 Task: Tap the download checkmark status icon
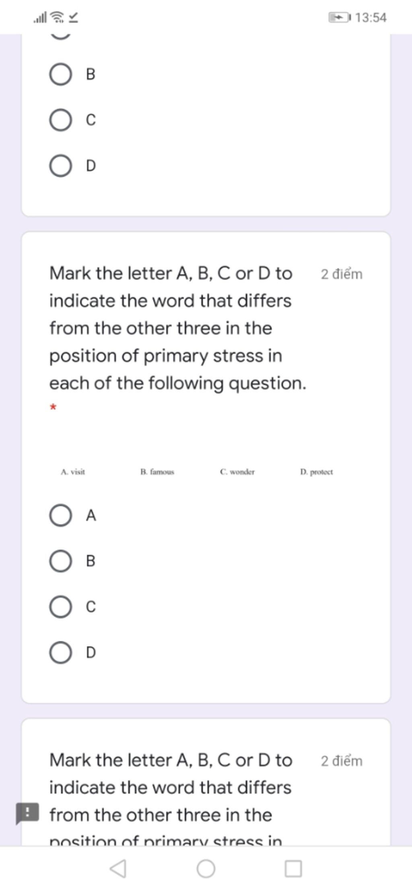(x=73, y=17)
